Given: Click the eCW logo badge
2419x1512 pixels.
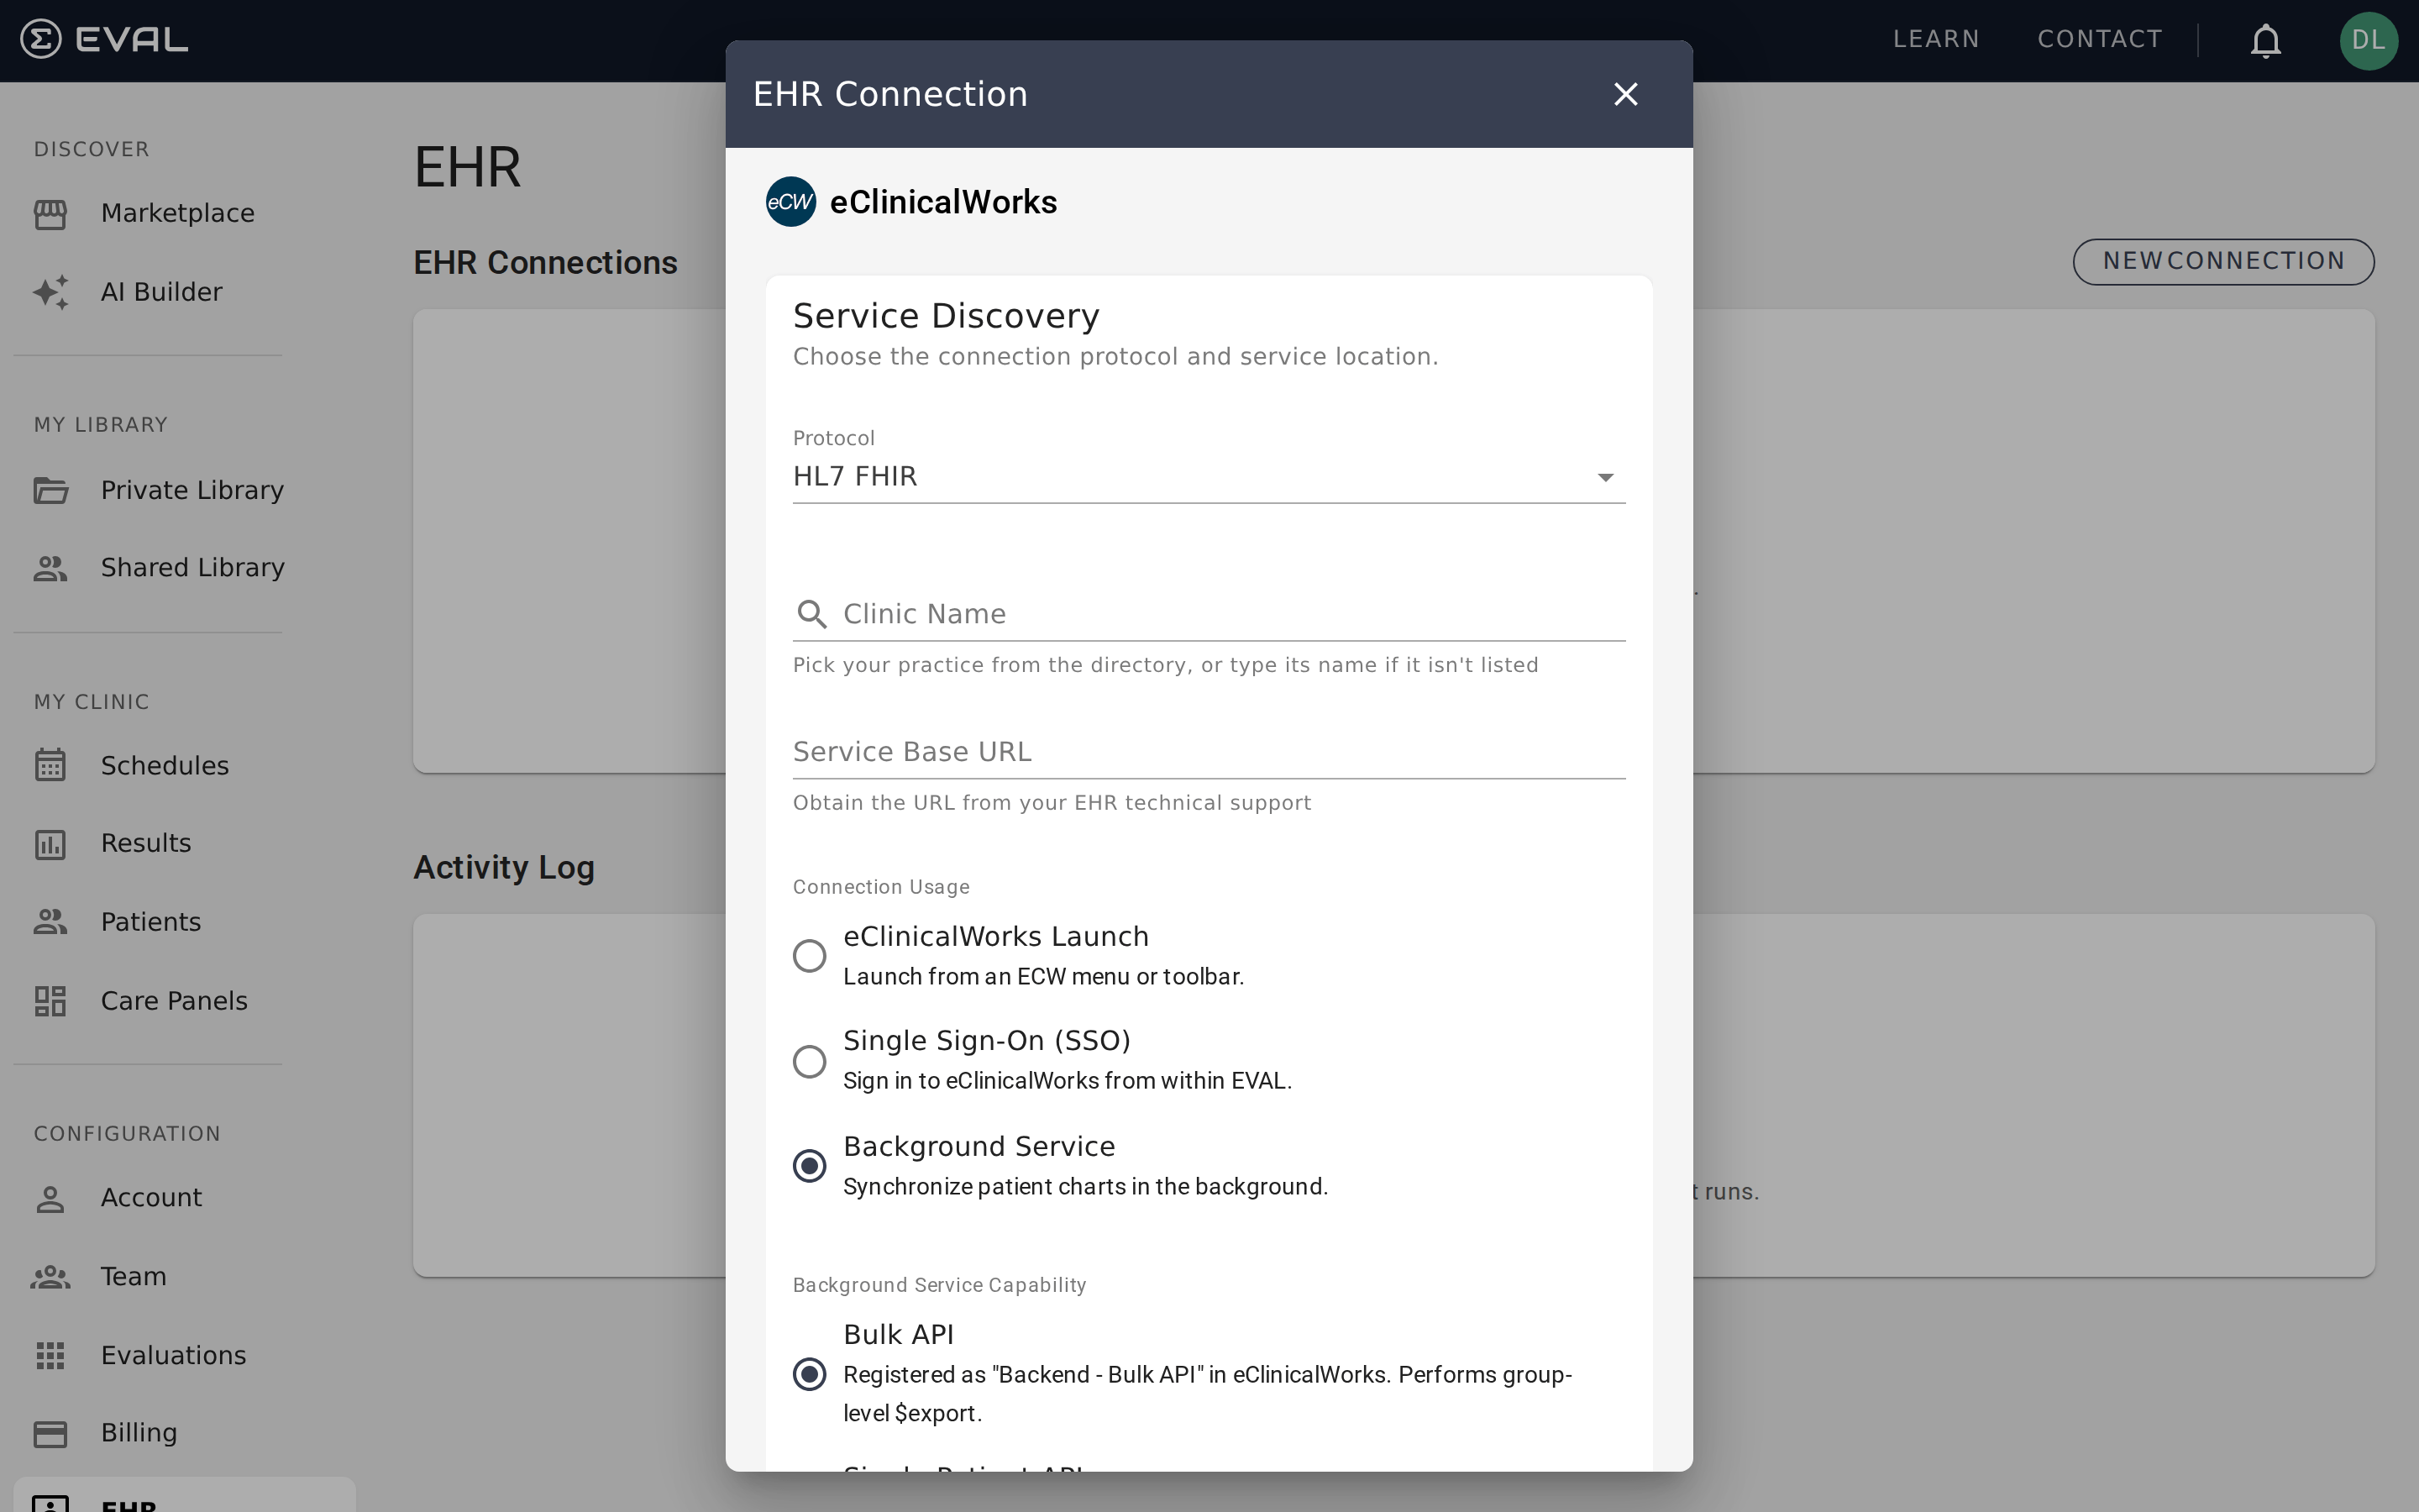Looking at the screenshot, I should pos(790,202).
